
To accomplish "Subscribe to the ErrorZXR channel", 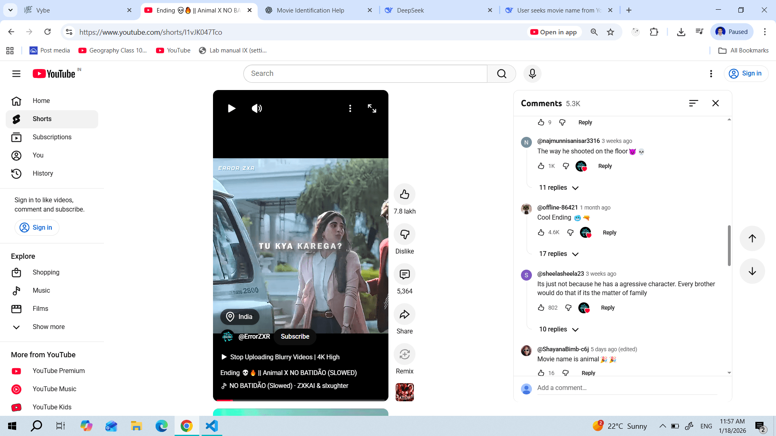I will pyautogui.click(x=295, y=336).
